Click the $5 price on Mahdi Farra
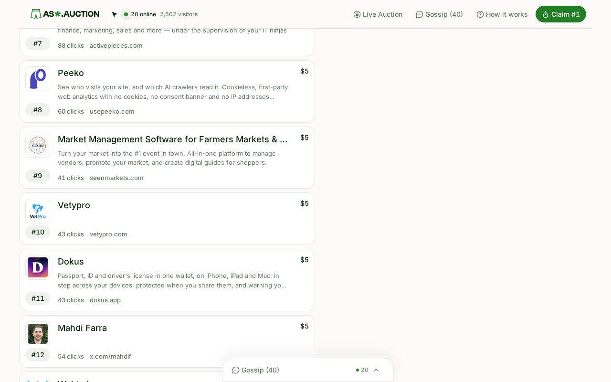Viewport: 611px width, 382px height. pyautogui.click(x=305, y=326)
